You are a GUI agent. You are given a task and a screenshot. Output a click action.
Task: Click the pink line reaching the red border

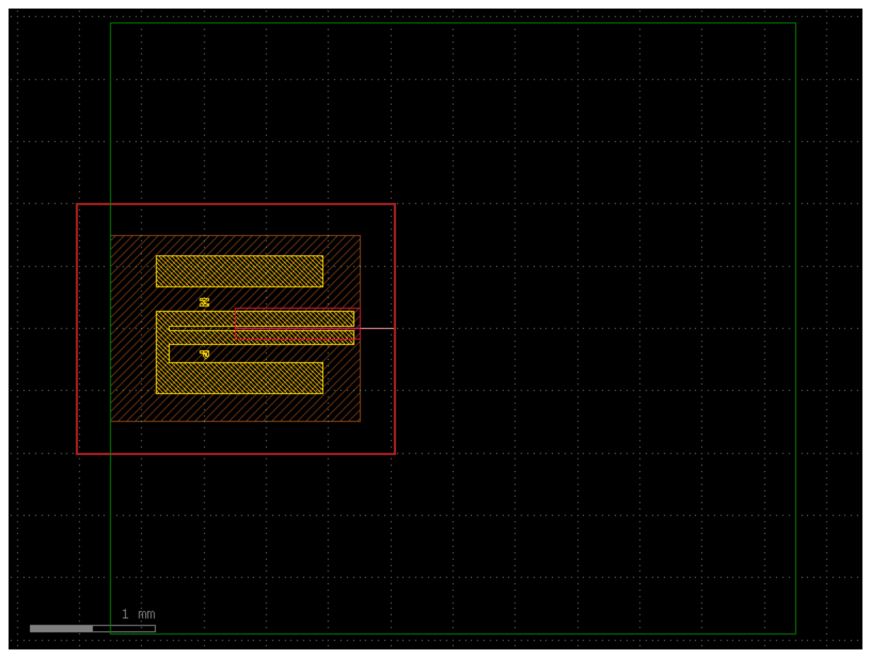[377, 329]
